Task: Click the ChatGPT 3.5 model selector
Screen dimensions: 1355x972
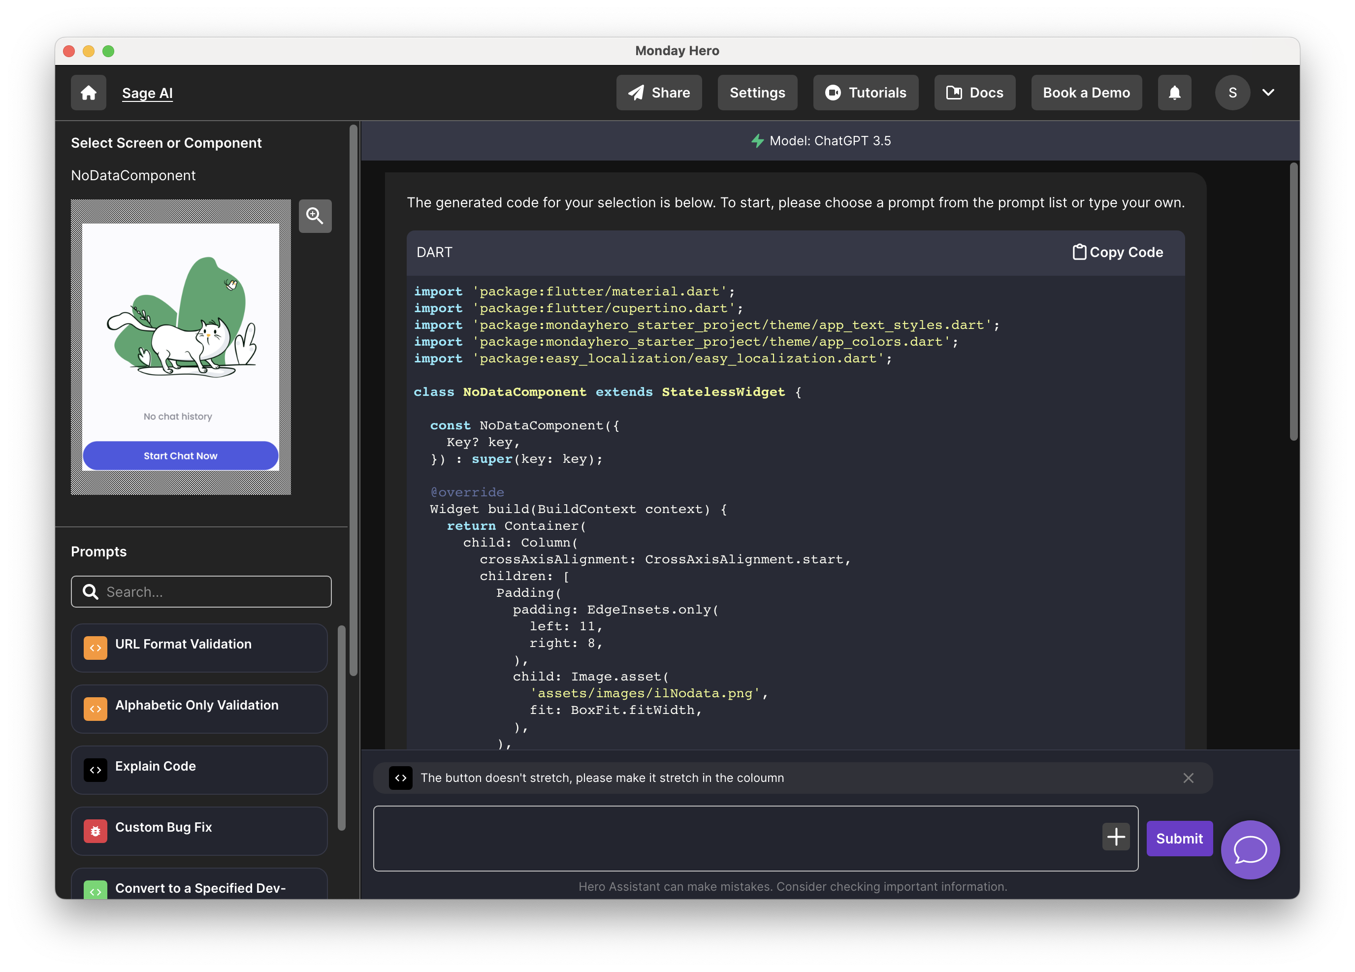Action: 821,141
